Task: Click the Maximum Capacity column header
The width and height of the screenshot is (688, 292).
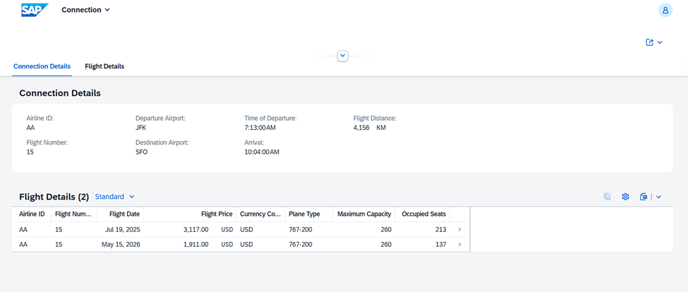Action: click(x=364, y=214)
